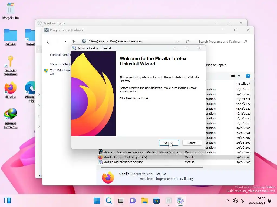Screen dimensions: 277x207
Task: Click View installed updates link
Action: coord(60,64)
